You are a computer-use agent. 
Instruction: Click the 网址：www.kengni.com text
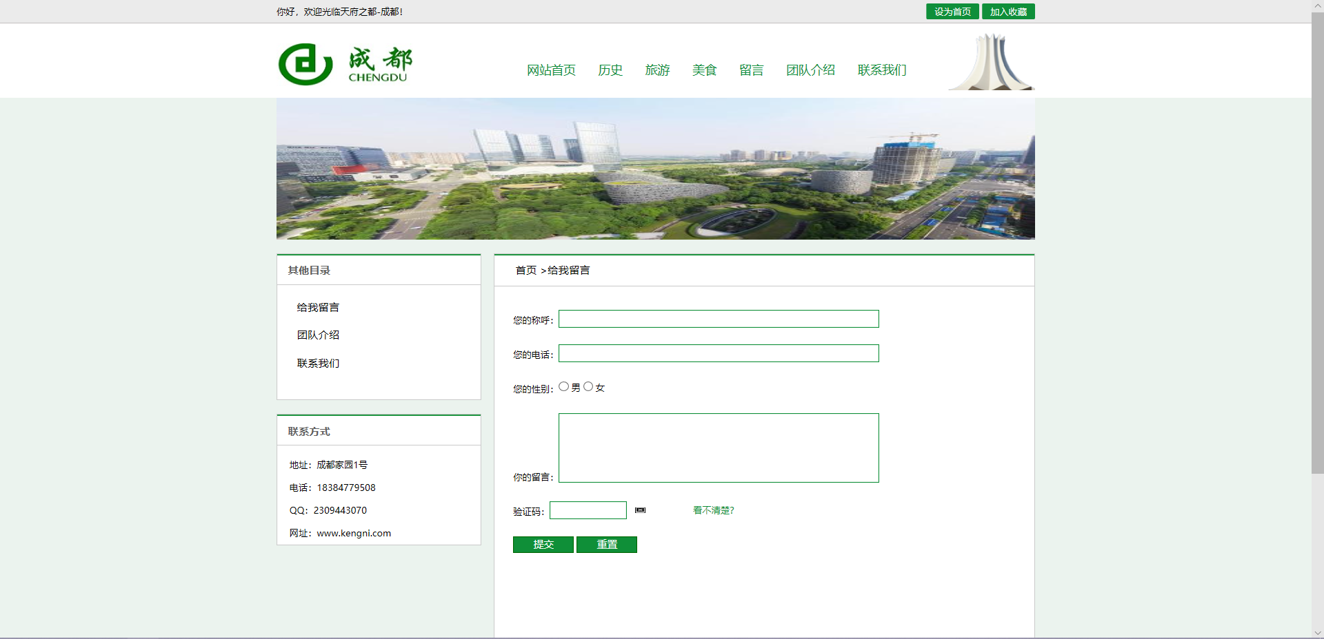pyautogui.click(x=340, y=533)
